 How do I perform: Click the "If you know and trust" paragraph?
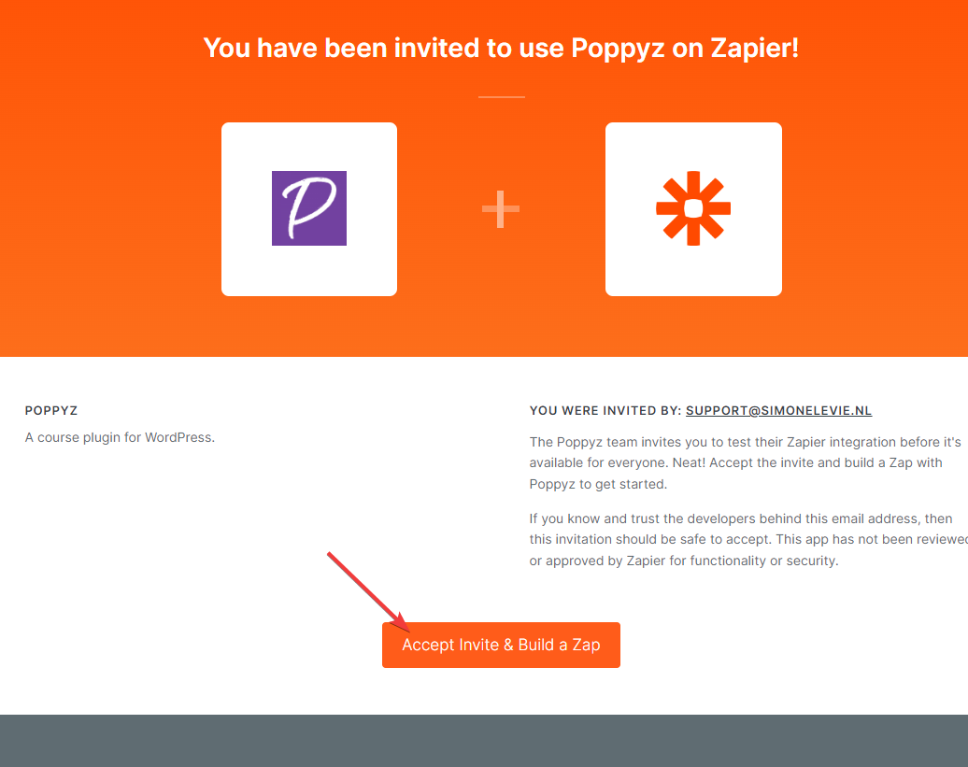741,539
